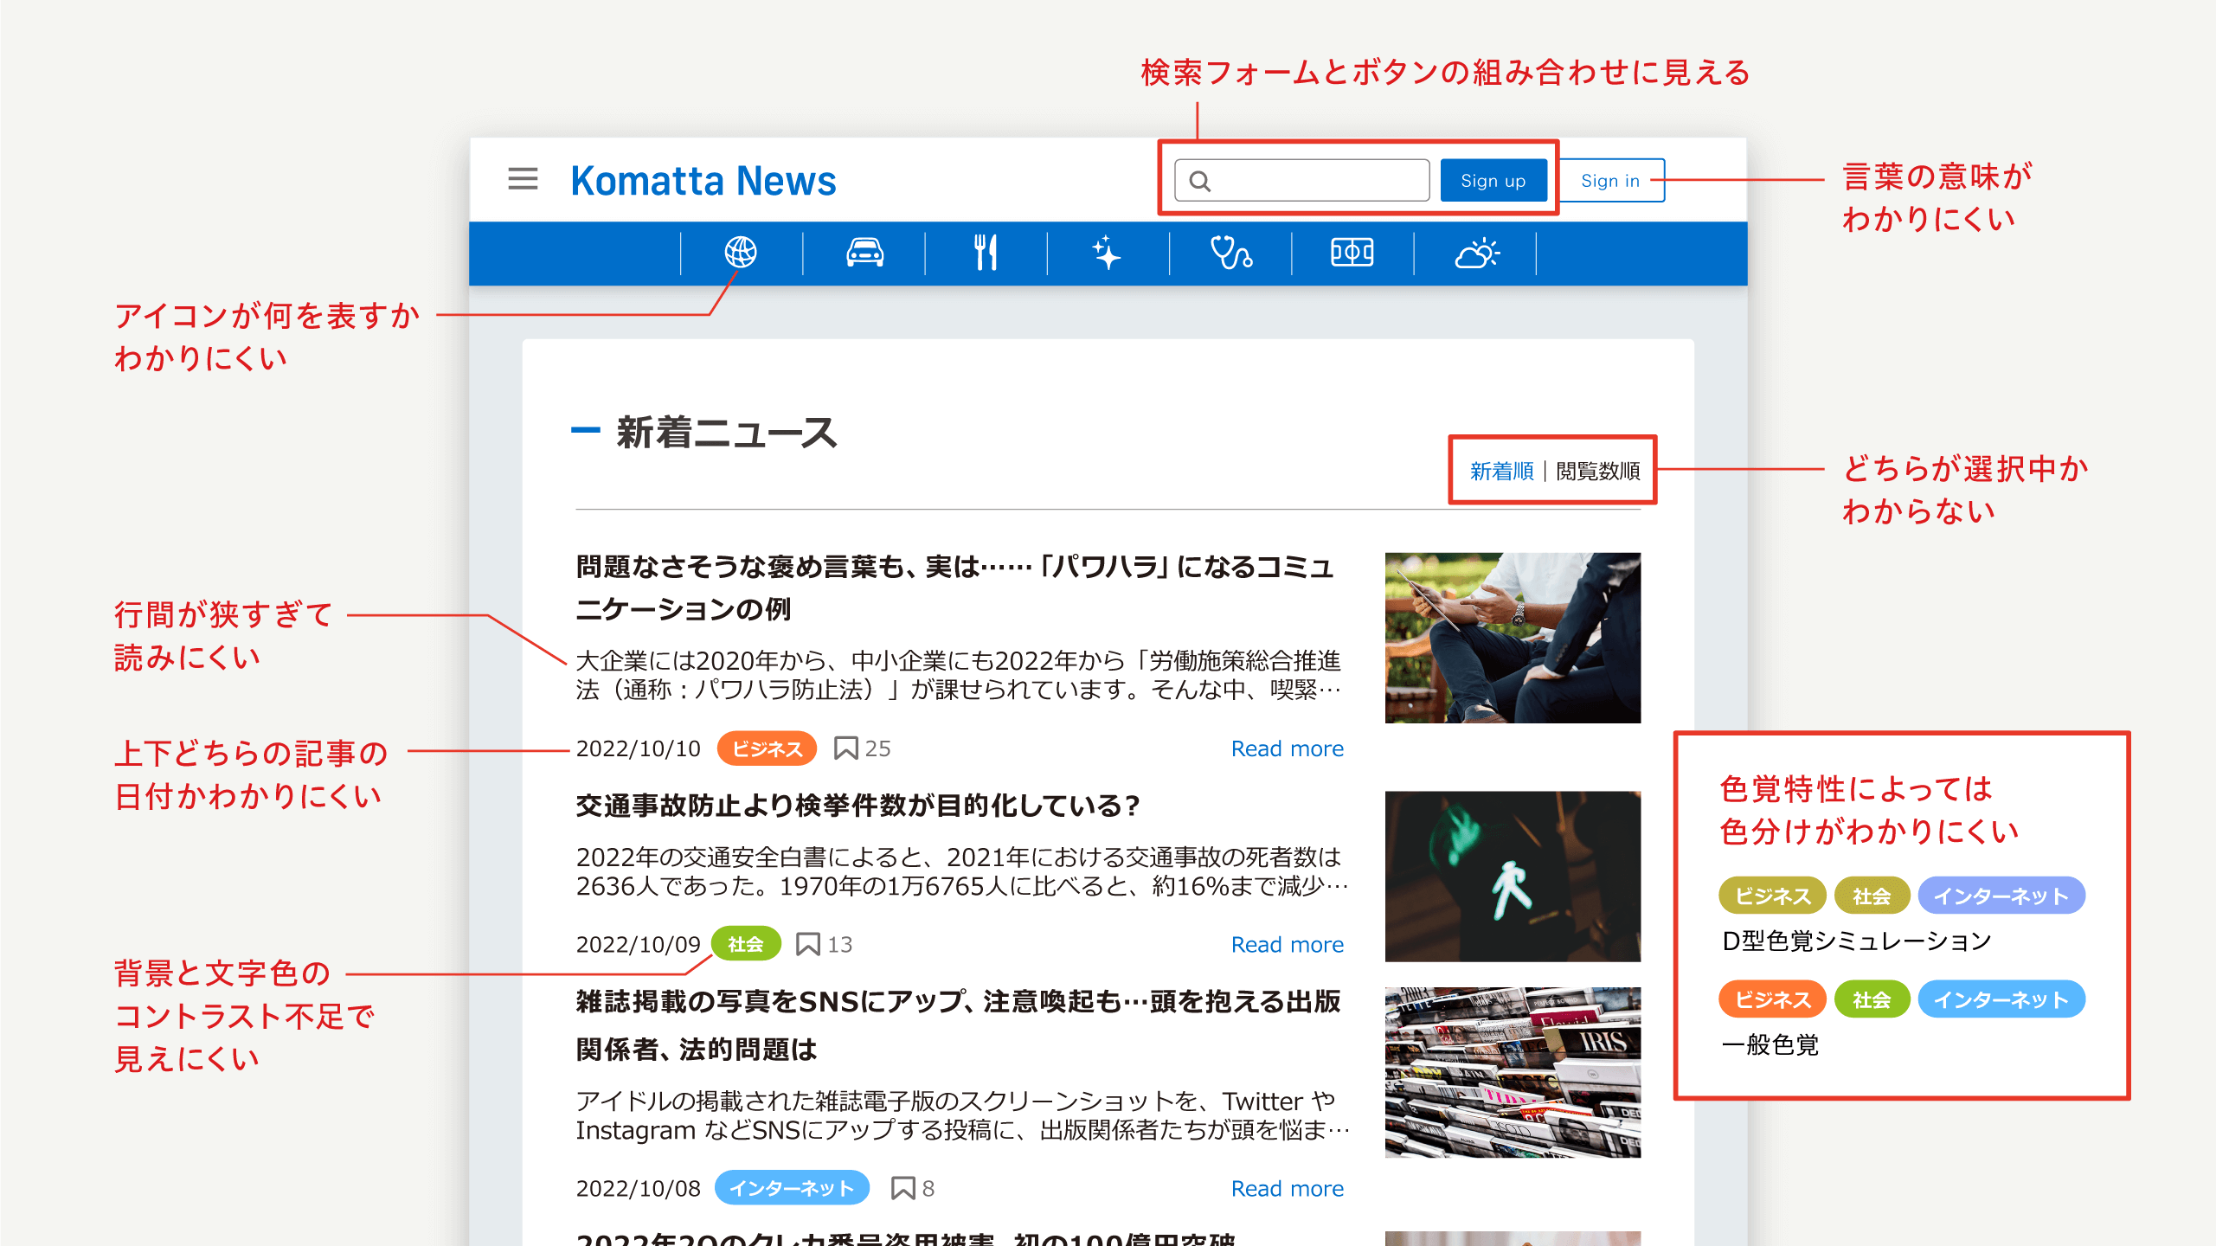This screenshot has width=2216, height=1246.
Task: Click Read more for the 2022/10/09 article
Action: pyautogui.click(x=1287, y=944)
